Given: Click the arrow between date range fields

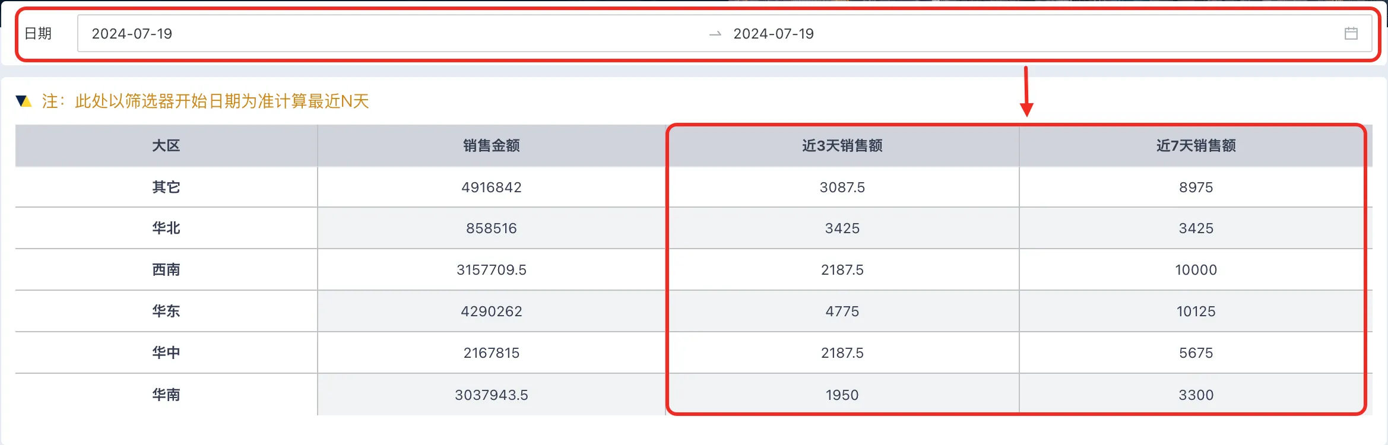Looking at the screenshot, I should [715, 34].
